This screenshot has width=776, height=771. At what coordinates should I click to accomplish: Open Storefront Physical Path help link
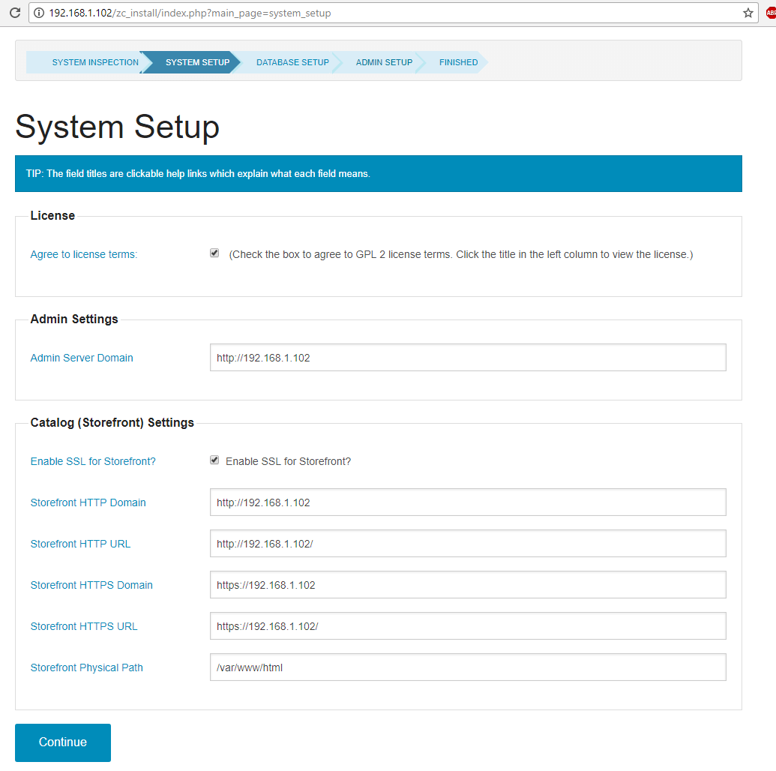tap(87, 667)
